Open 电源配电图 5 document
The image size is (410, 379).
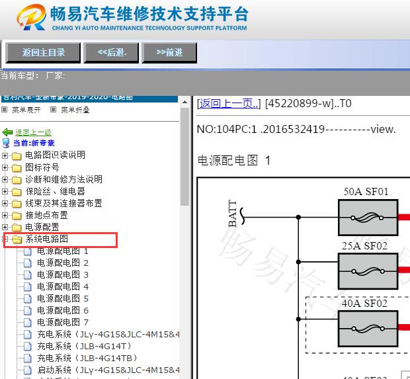[x=63, y=298]
